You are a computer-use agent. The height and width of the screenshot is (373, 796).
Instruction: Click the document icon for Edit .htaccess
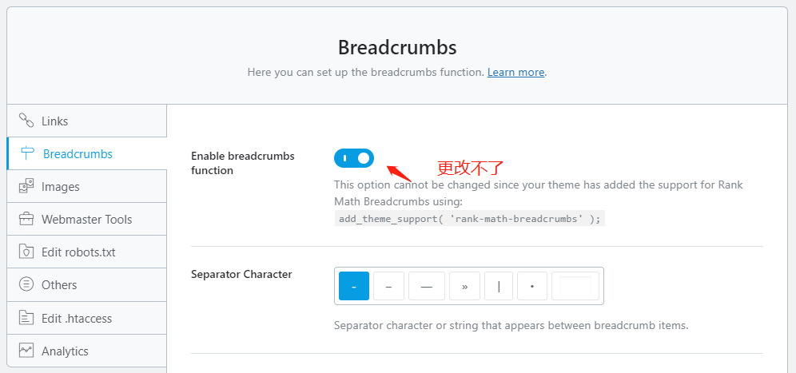tap(26, 318)
